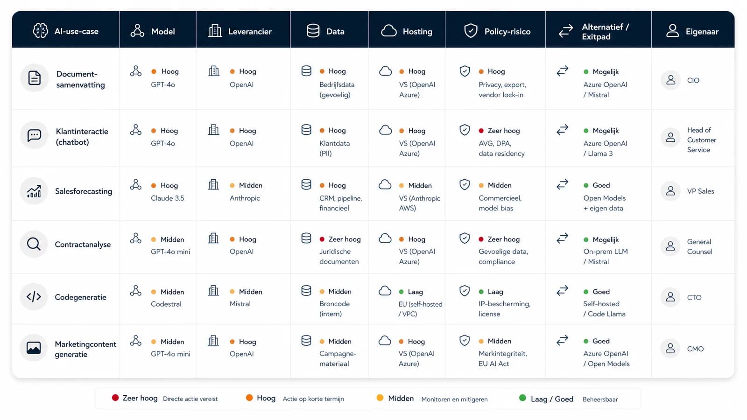Viewport: 747px width, 420px height.
Task: Click the Policy-risico column header
Action: pos(495,29)
